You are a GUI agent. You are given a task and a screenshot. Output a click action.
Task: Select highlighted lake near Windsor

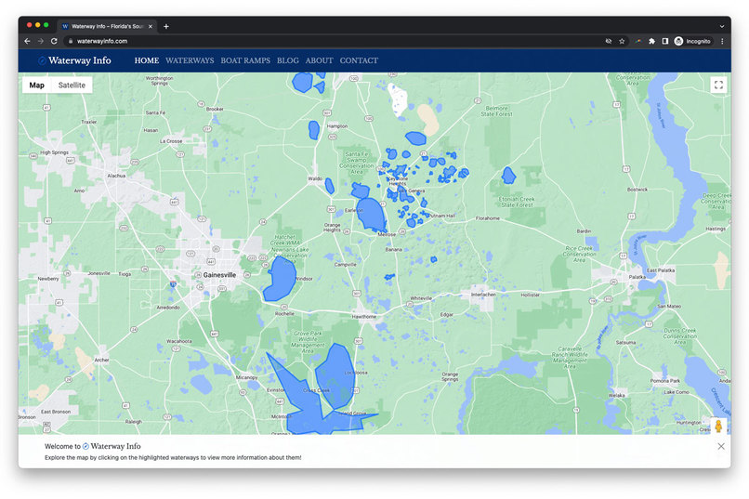[x=280, y=281]
